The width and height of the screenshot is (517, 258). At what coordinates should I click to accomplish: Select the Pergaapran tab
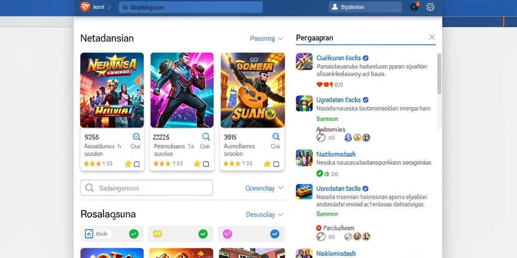315,38
